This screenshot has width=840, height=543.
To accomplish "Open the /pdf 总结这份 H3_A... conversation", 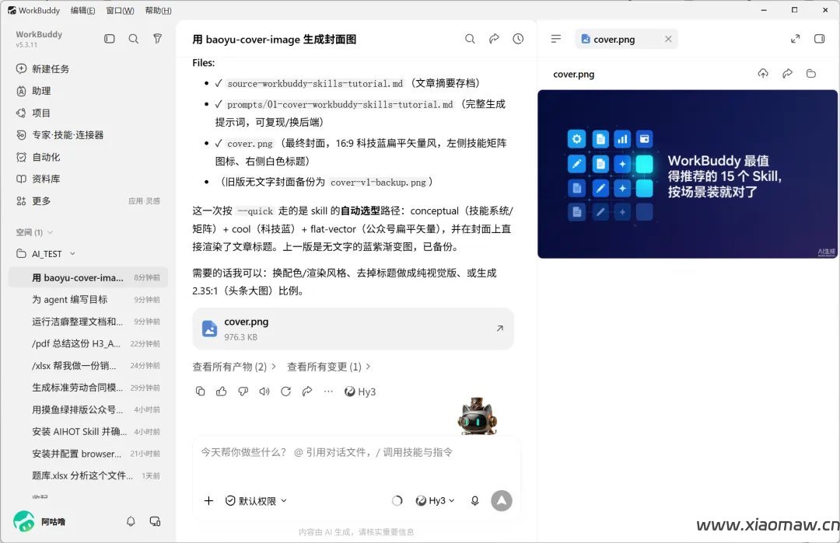I will click(89, 343).
